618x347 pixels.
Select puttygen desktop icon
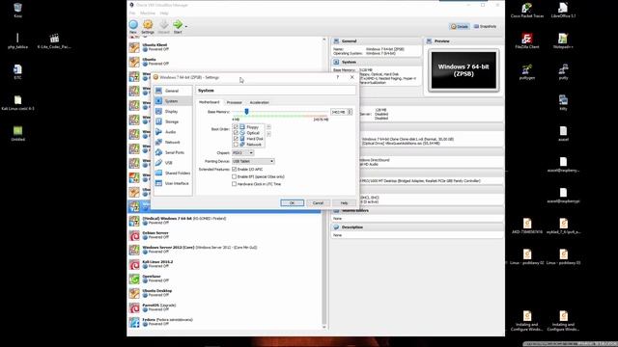[527, 72]
